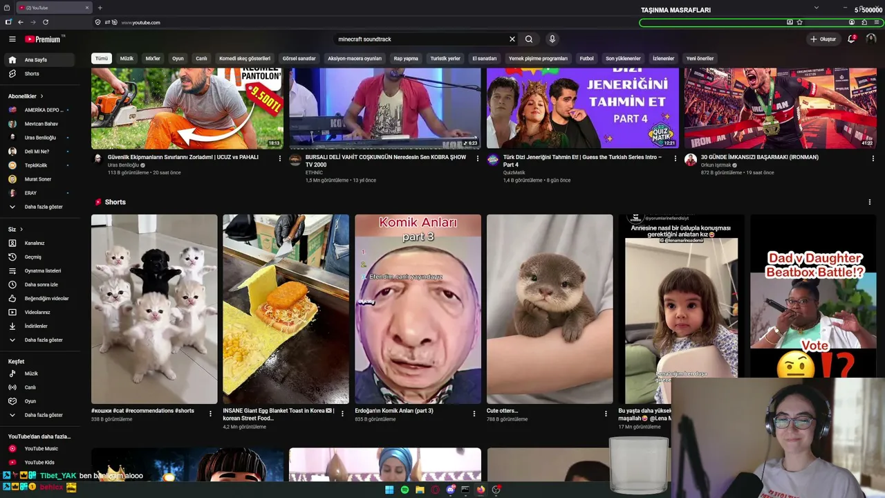
Task: Open the Abonelikler section chevron
Action: point(41,96)
